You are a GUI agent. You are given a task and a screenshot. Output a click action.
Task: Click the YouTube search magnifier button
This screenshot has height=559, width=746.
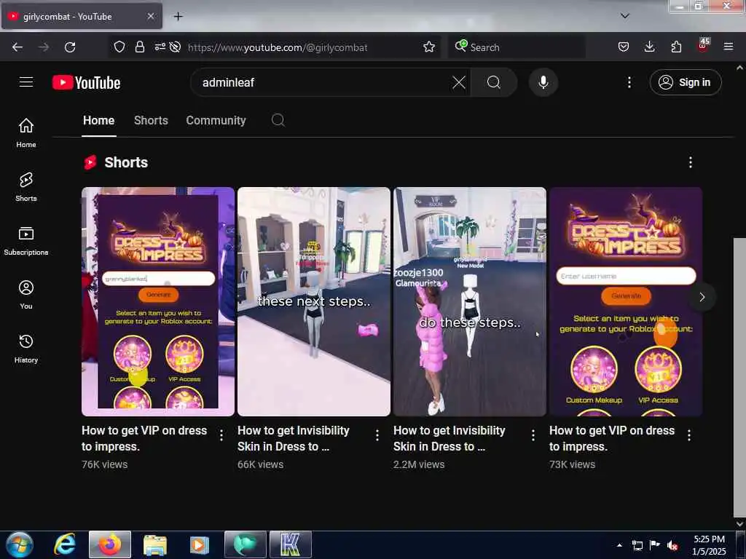pos(494,82)
